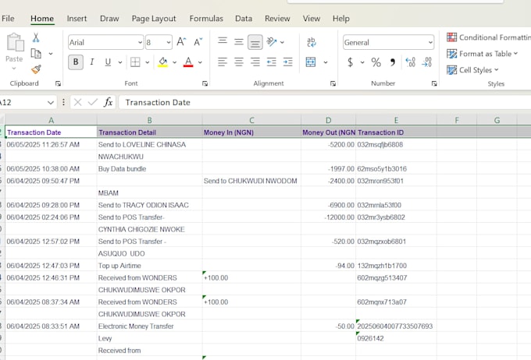Switch to Page Layout tab
Viewport: 531px width, 360px height.
tap(154, 19)
